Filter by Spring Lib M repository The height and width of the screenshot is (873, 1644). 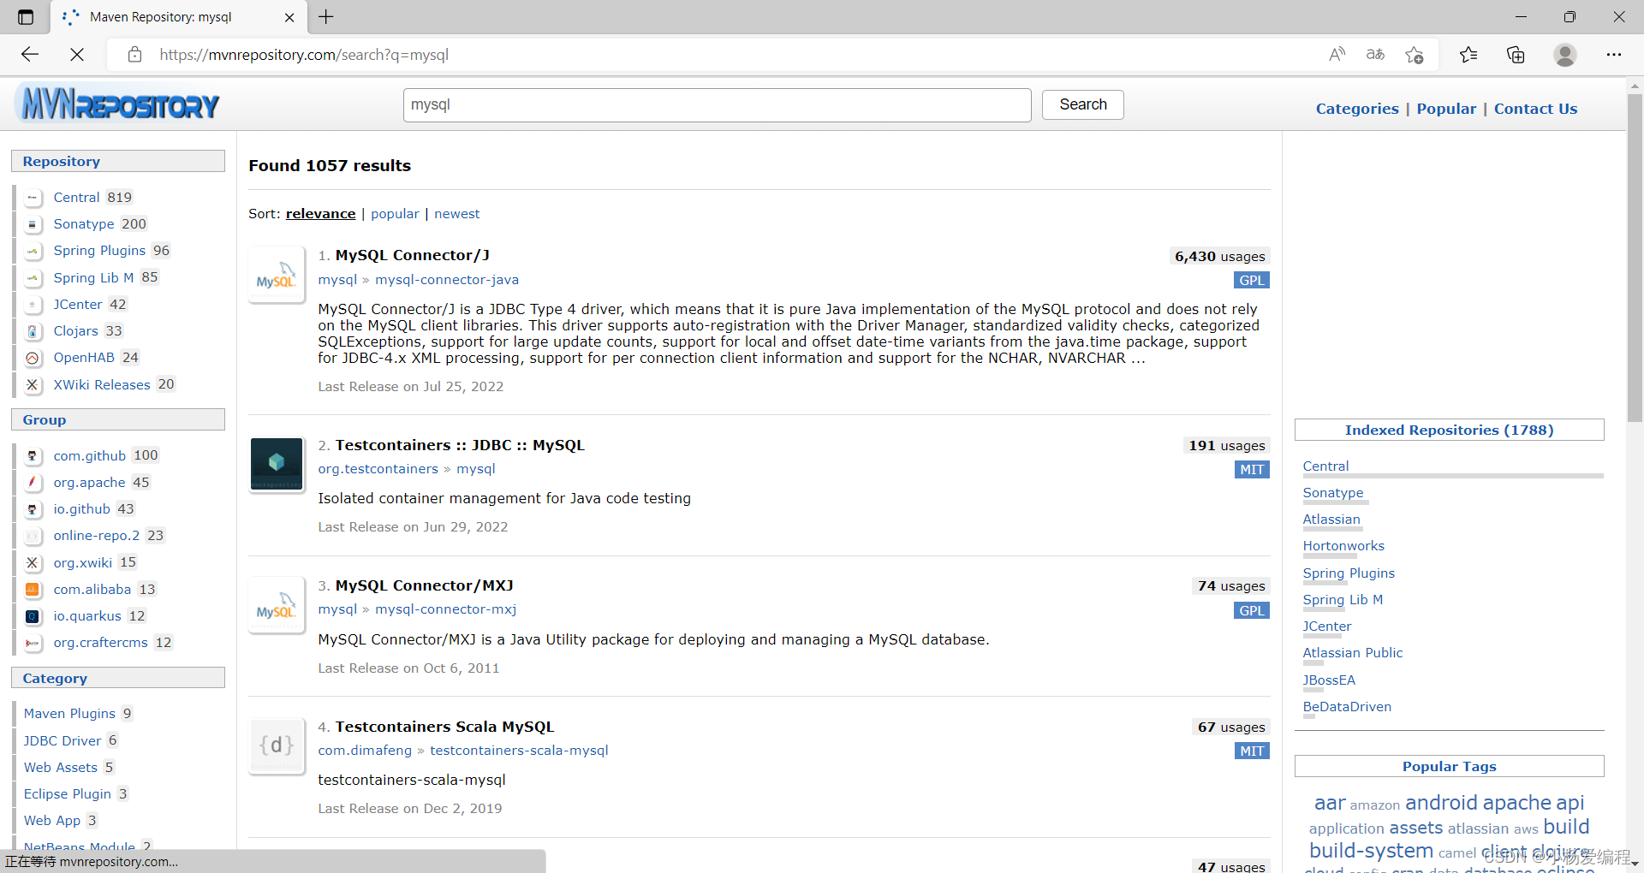tap(93, 278)
